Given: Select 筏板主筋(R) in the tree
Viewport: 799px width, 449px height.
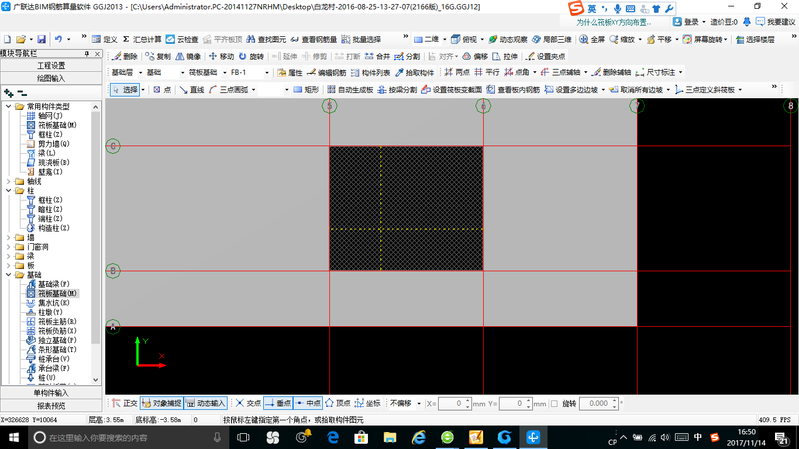Looking at the screenshot, I should pyautogui.click(x=51, y=322).
